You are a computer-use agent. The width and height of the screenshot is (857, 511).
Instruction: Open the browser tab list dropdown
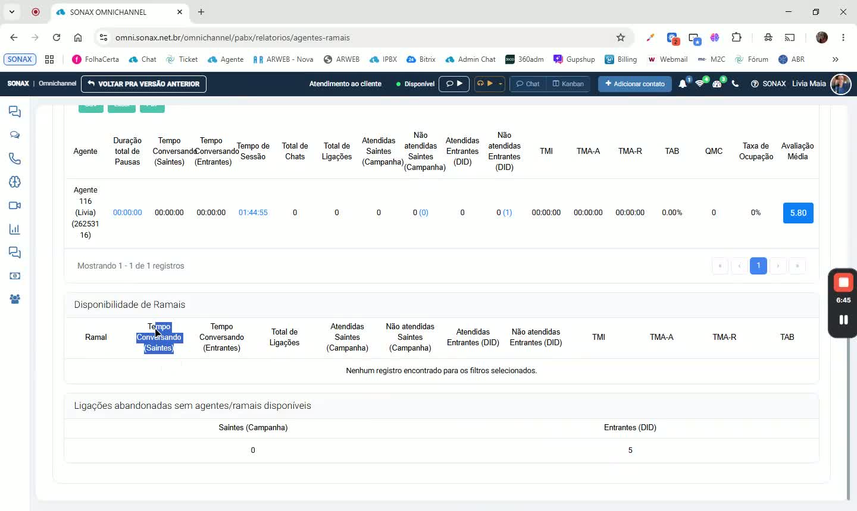click(12, 12)
